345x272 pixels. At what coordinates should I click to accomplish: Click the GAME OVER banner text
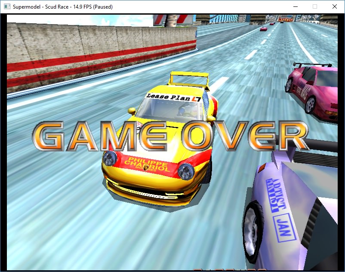pyautogui.click(x=171, y=136)
